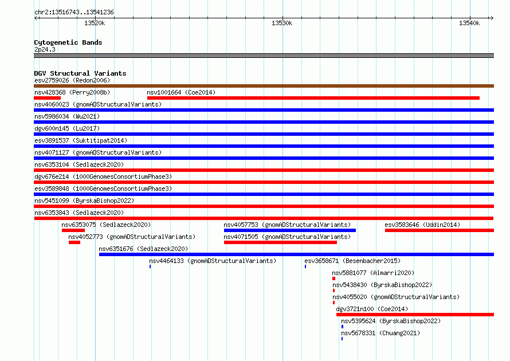Open nsv4071127 (gnomADStructuralVariants) label
The height and width of the screenshot is (361, 510).
tap(98, 152)
